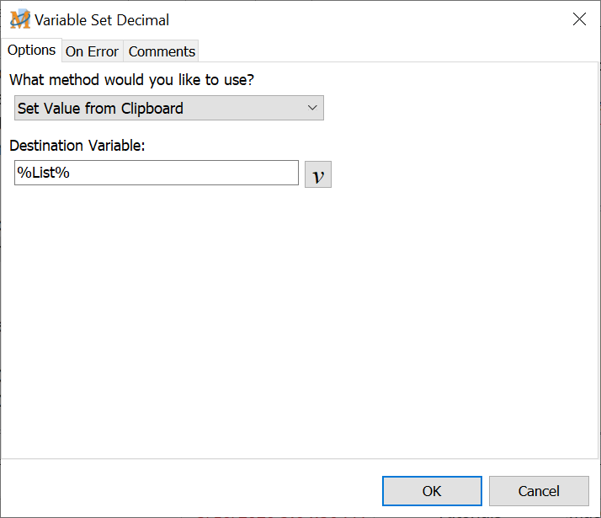The image size is (601, 518).
Task: Click the 'Variable Set Decimal' title bar text
Action: (x=102, y=19)
